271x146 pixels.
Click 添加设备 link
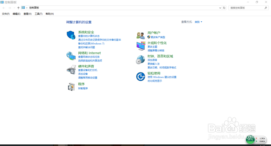pos(83,74)
